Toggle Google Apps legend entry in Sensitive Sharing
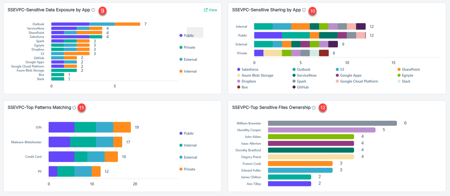Screen dimensions: 450x196 click(x=349, y=75)
